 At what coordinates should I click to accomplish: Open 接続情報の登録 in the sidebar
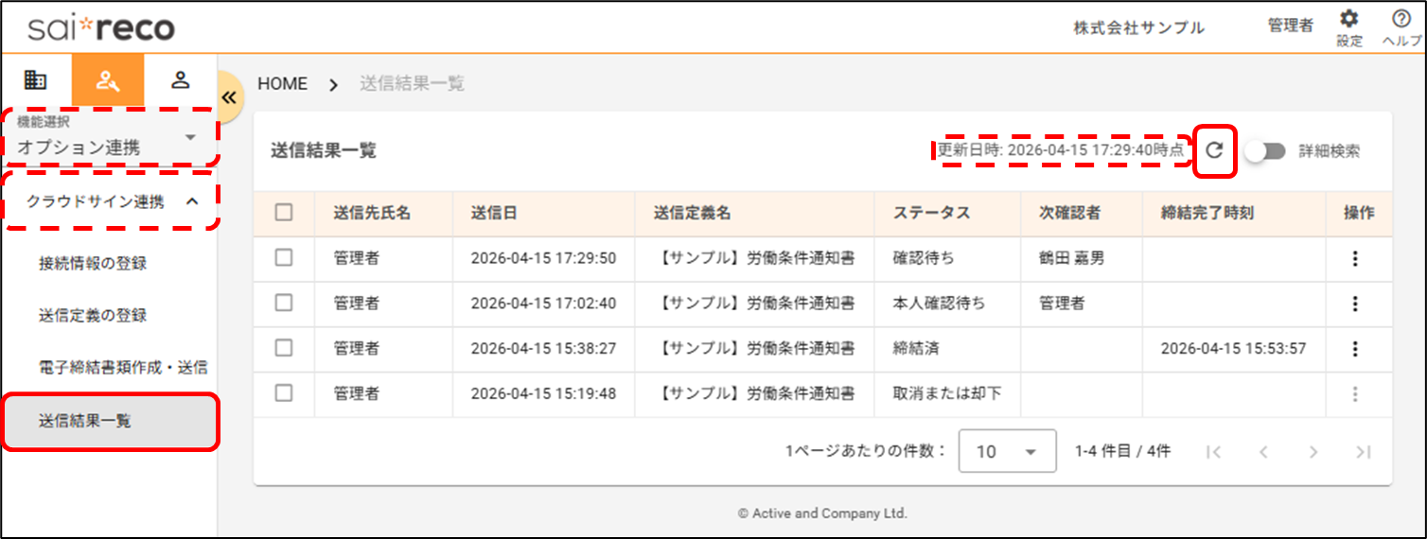coord(93,264)
